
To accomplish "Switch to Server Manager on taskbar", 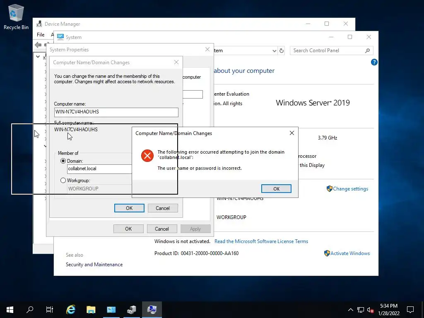I will click(111, 310).
